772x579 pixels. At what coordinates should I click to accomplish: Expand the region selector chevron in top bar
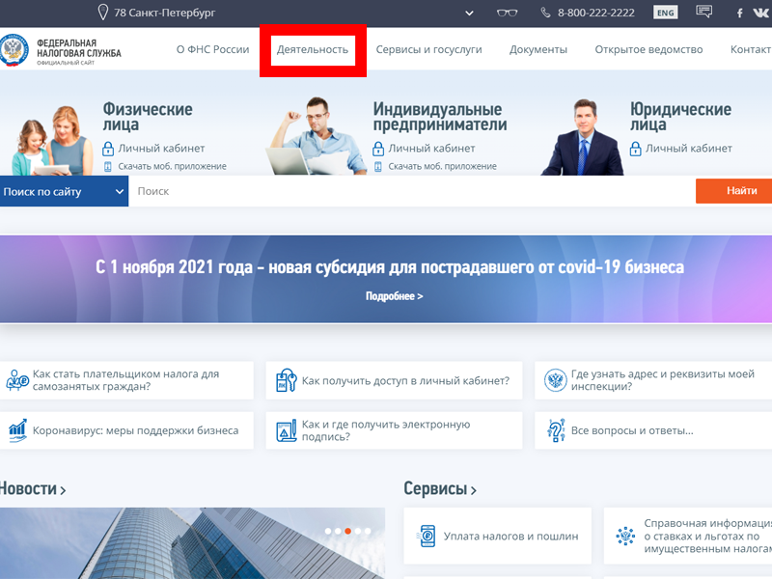[x=469, y=13]
